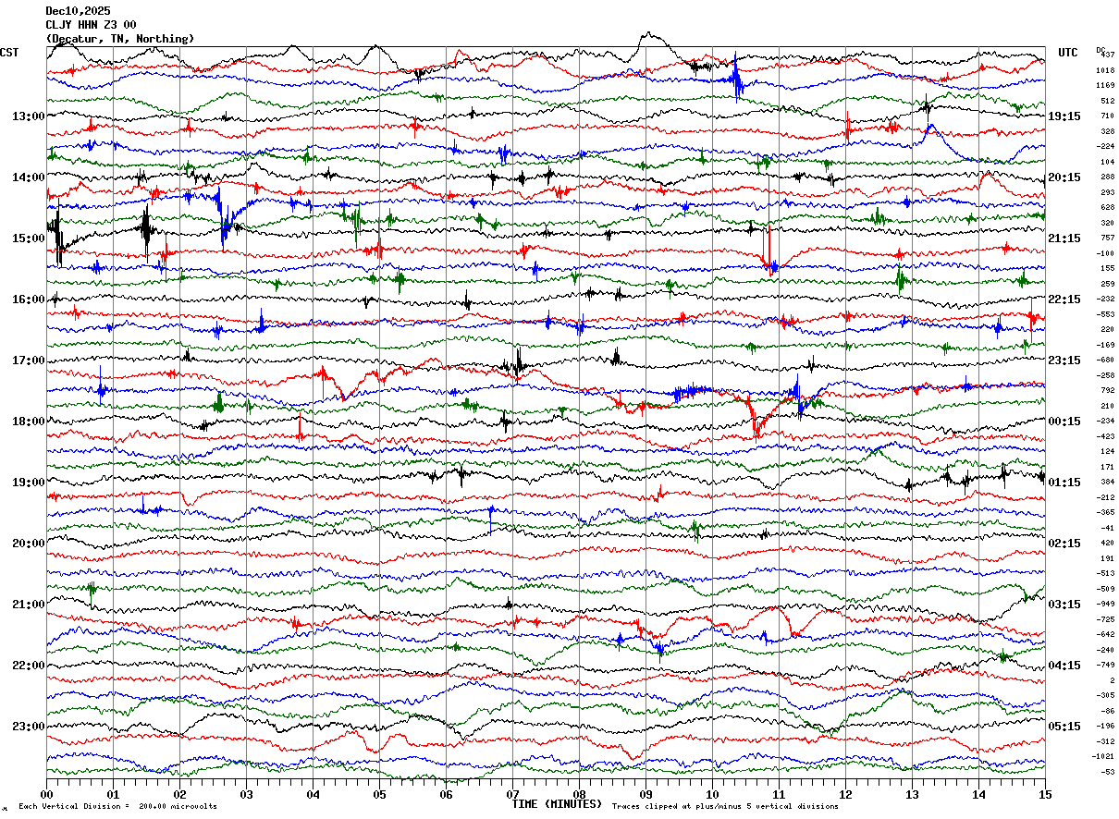Screen dimensions: 1119x819
Task: Click the DC offset value -1021
Action: pyautogui.click(x=1104, y=756)
